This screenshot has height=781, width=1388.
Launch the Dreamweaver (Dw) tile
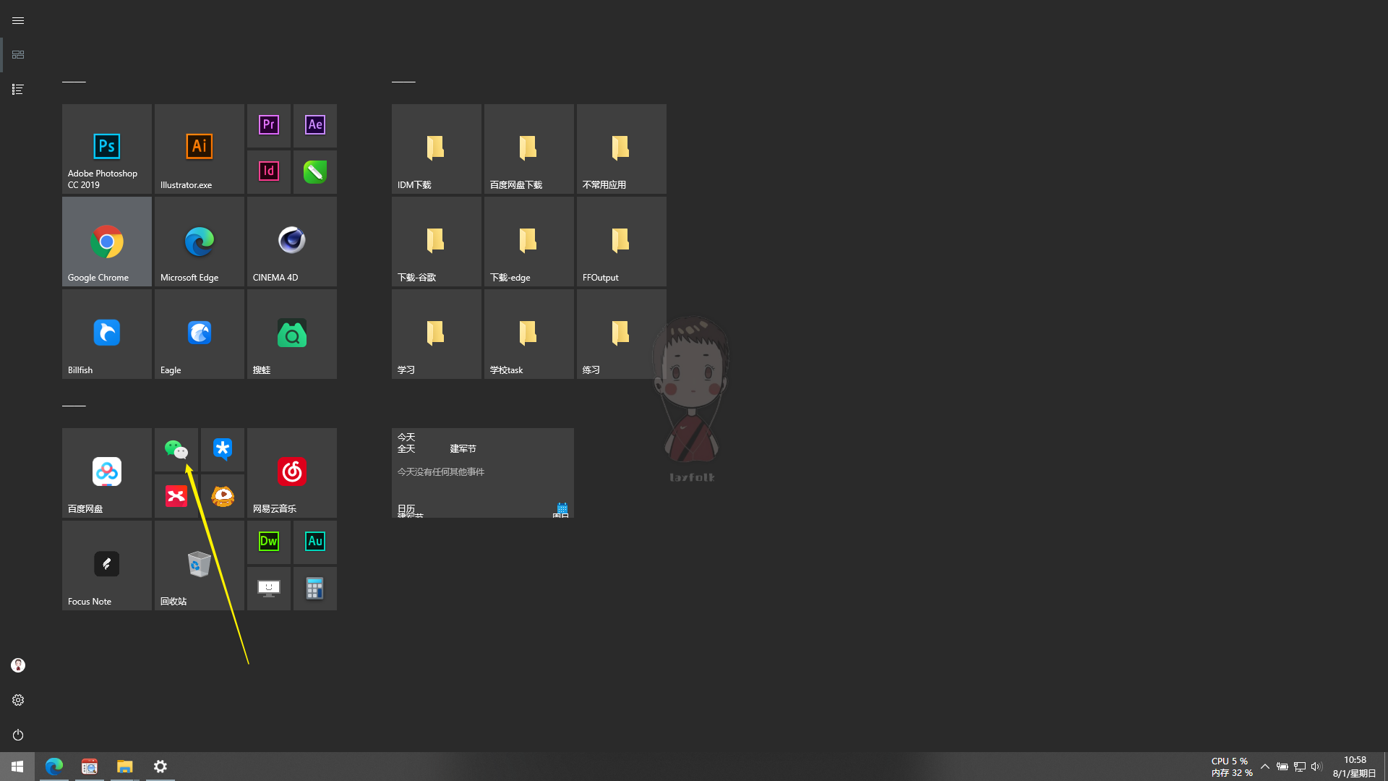click(269, 542)
